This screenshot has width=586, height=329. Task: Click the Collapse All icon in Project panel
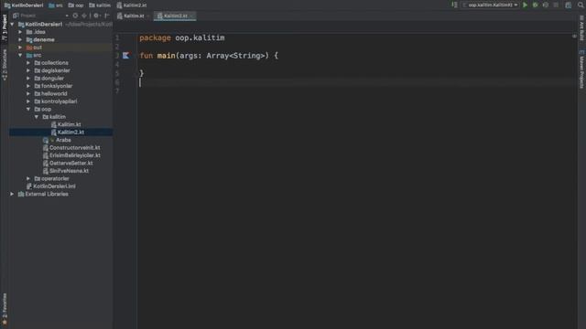click(84, 16)
